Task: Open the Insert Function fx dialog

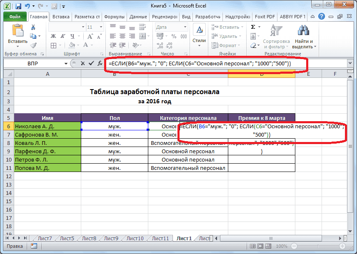Action: [x=99, y=64]
